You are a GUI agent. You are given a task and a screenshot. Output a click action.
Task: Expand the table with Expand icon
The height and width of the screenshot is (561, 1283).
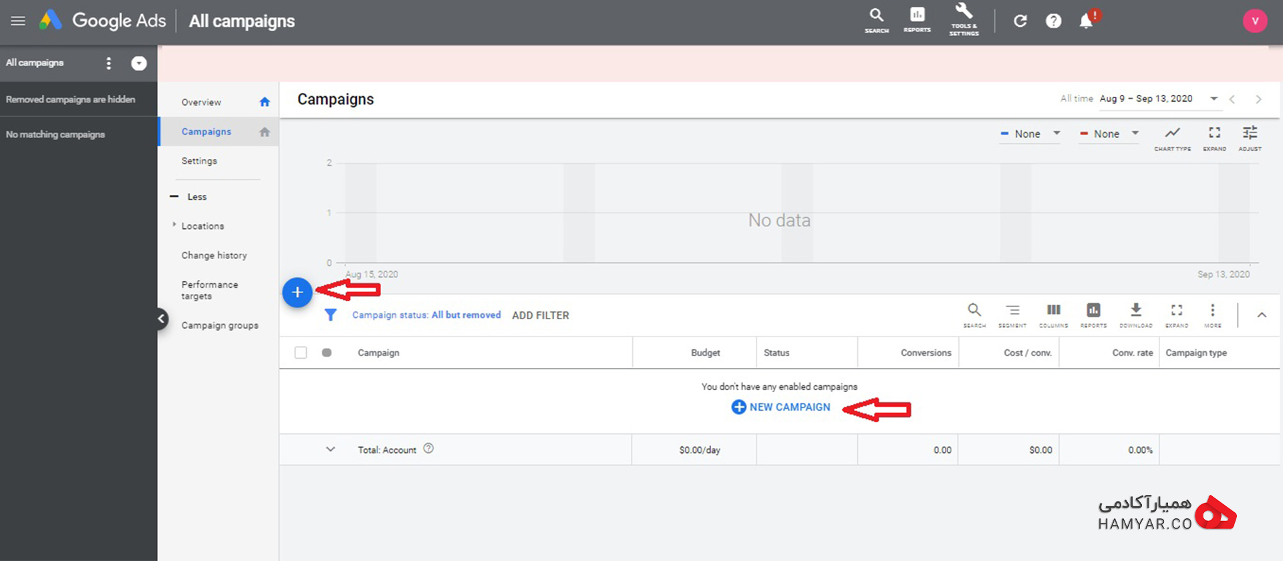pyautogui.click(x=1177, y=315)
